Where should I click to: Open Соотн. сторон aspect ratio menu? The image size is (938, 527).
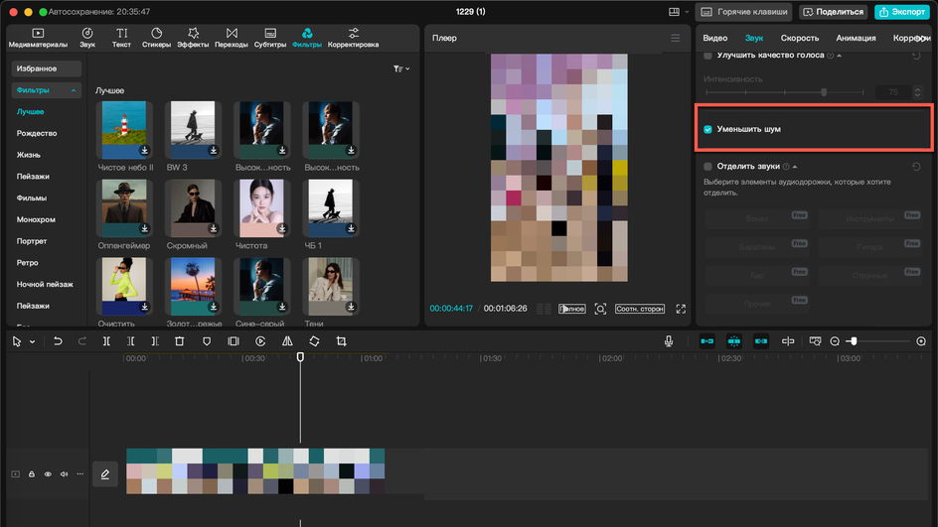(640, 309)
